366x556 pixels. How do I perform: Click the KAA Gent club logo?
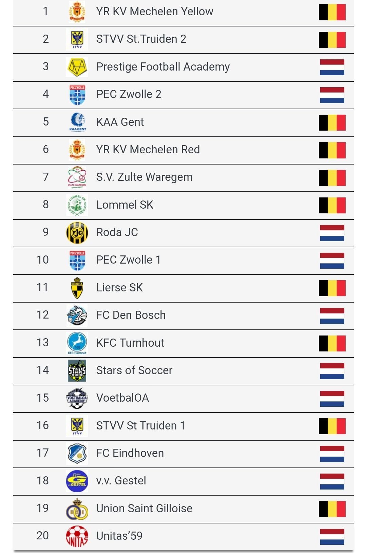77,122
